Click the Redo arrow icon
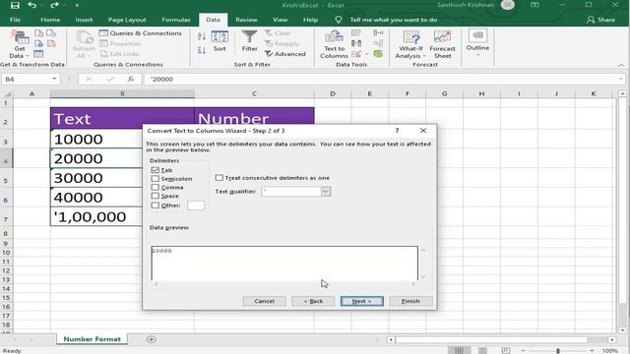This screenshot has width=630, height=354. pyautogui.click(x=54, y=5)
